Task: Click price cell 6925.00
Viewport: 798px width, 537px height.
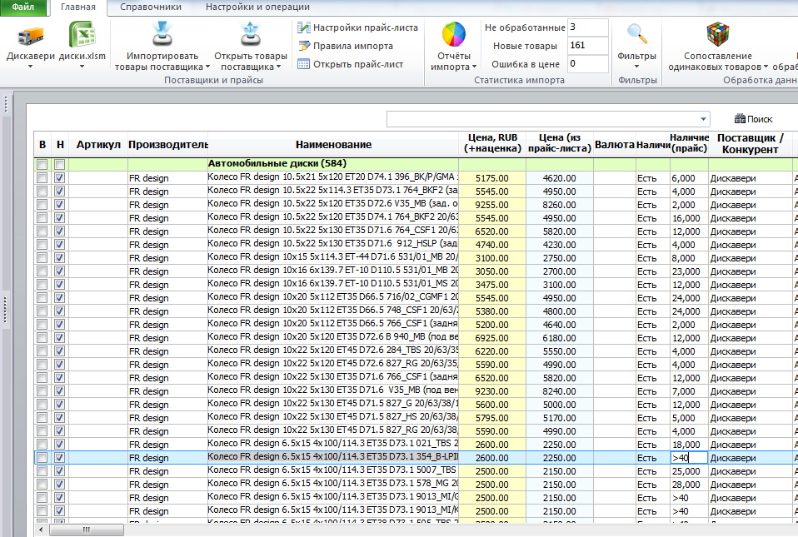Action: point(492,338)
